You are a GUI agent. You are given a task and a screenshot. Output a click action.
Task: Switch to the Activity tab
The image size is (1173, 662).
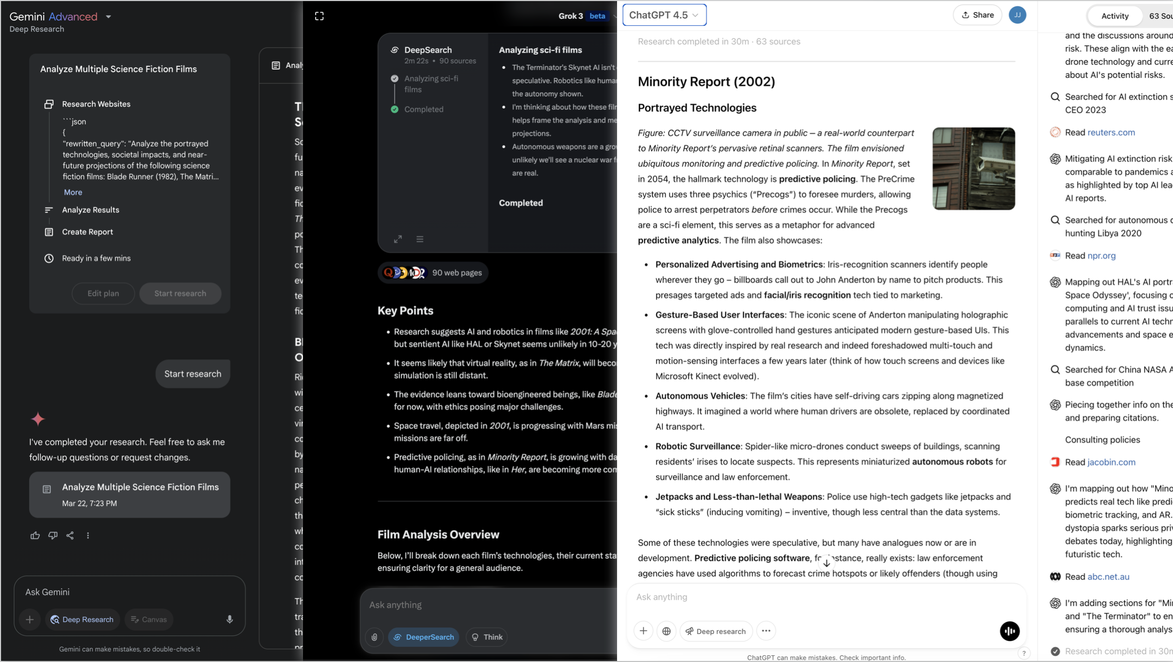pyautogui.click(x=1115, y=16)
